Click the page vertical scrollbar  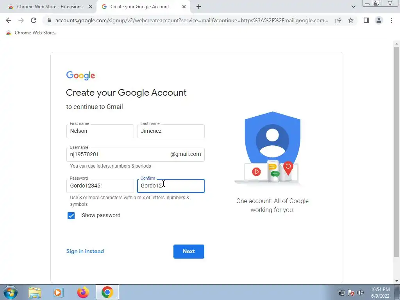pyautogui.click(x=396, y=152)
